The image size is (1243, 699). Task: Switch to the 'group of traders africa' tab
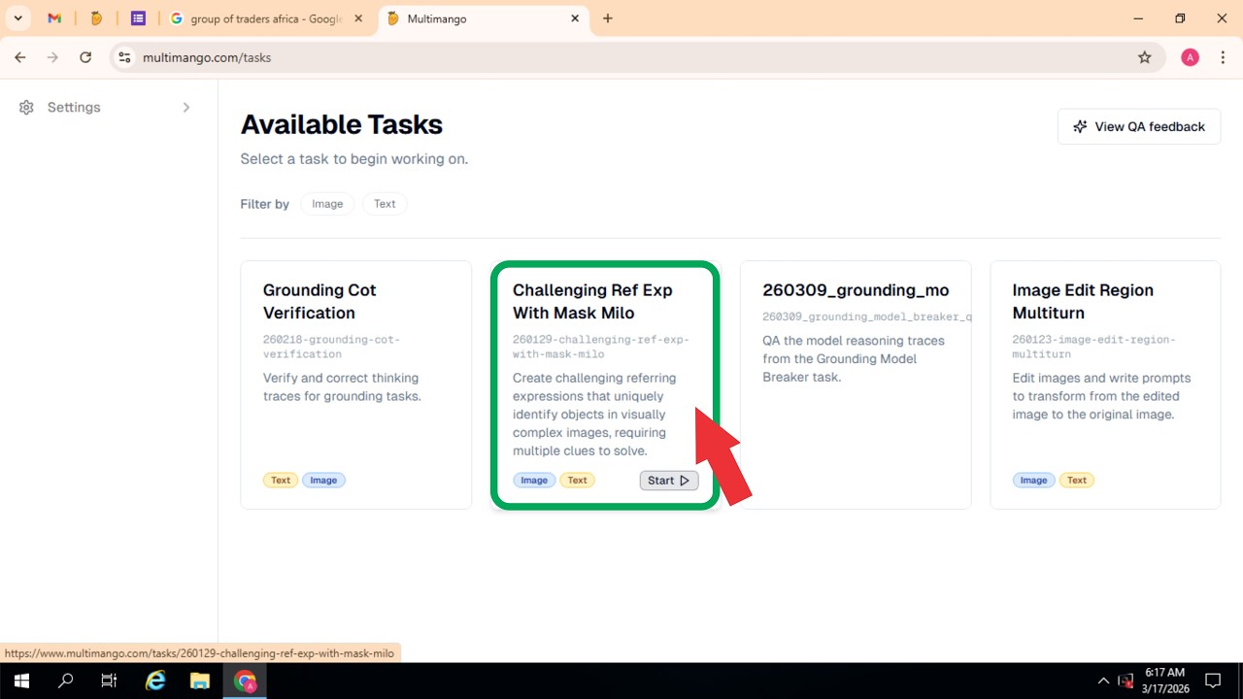pyautogui.click(x=266, y=18)
